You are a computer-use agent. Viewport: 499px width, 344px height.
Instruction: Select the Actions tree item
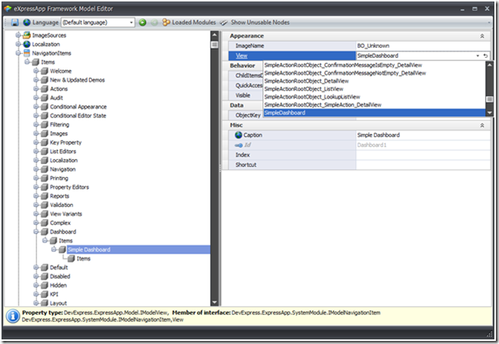[59, 89]
